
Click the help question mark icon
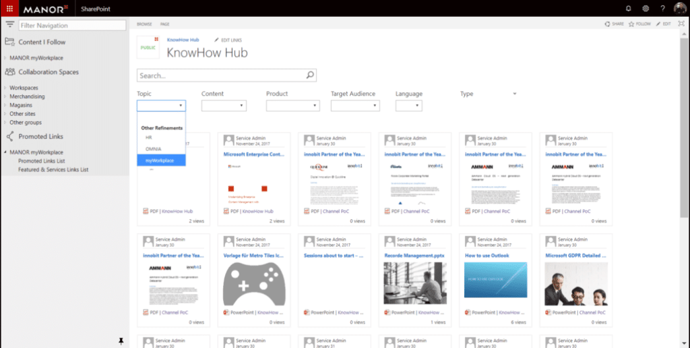point(662,8)
